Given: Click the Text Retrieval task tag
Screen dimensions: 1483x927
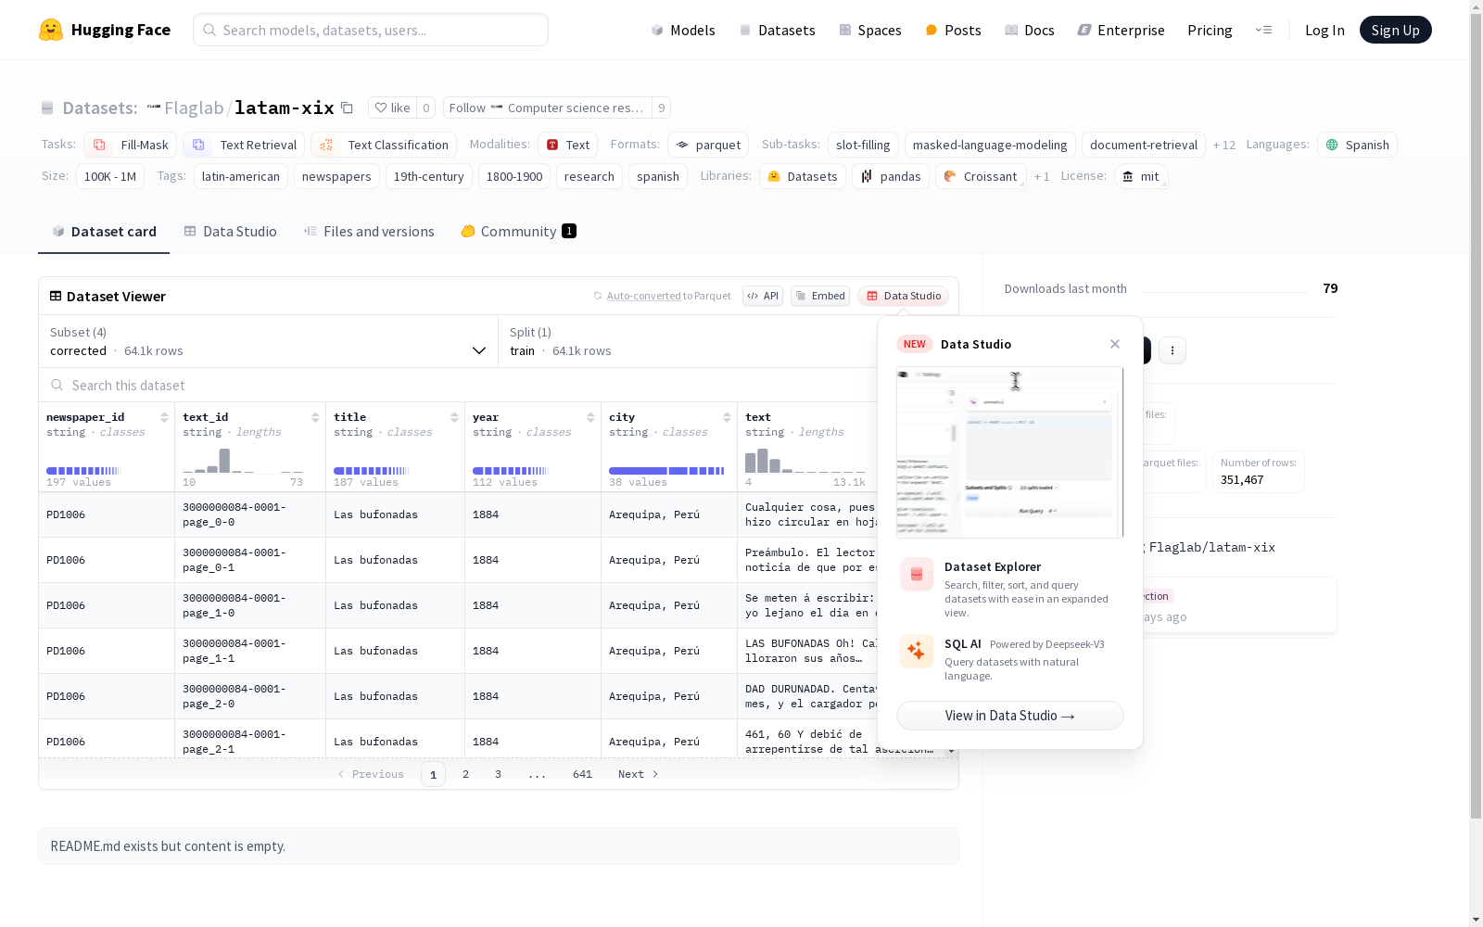Looking at the screenshot, I should point(244,145).
